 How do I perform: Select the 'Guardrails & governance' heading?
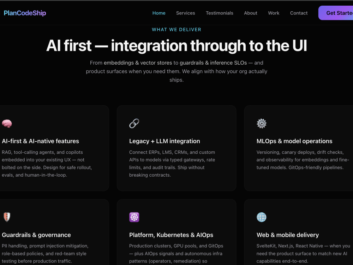[x=36, y=235]
